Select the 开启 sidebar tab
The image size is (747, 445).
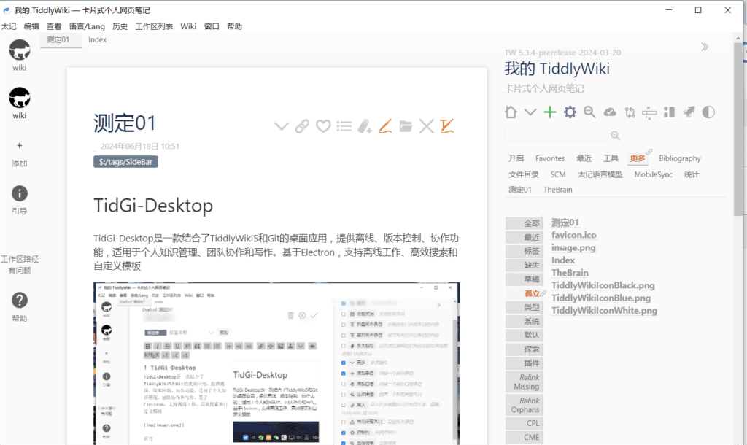click(516, 158)
